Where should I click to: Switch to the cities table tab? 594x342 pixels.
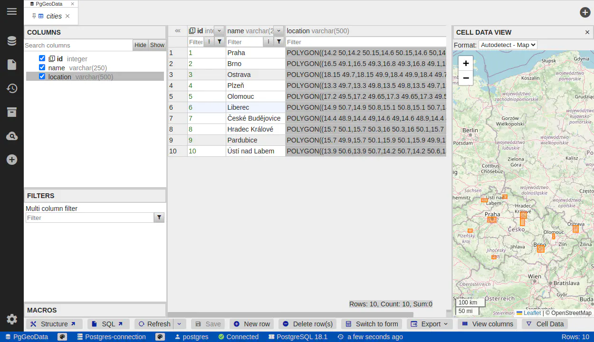click(54, 16)
